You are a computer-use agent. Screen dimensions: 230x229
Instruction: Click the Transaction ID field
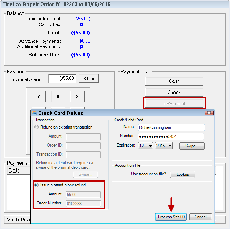click(x=83, y=155)
